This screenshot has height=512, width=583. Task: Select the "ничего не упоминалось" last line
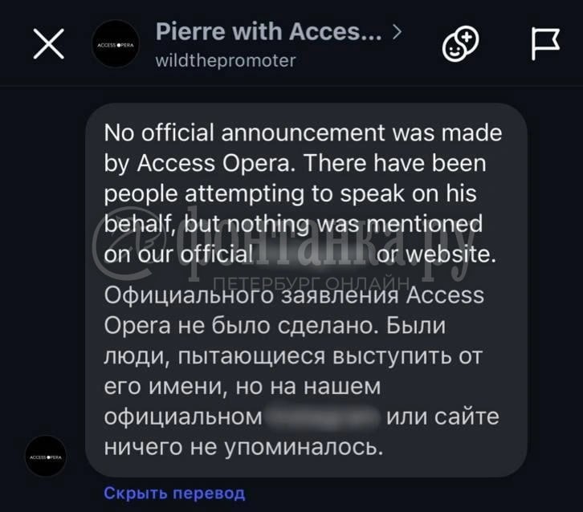point(243,447)
